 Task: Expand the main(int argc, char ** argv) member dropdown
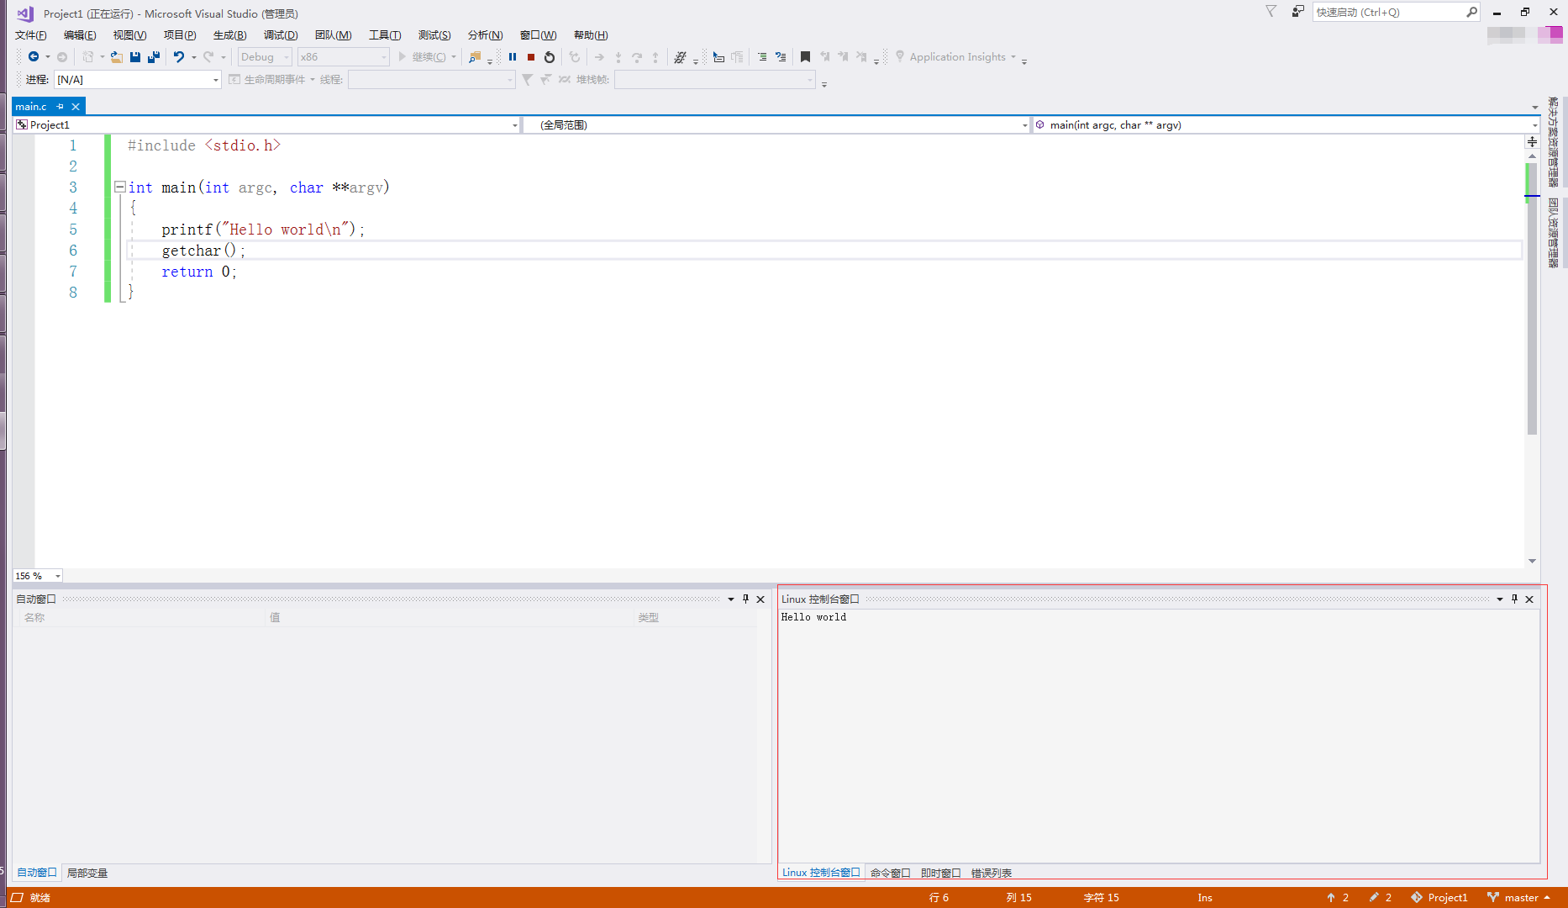click(1534, 125)
